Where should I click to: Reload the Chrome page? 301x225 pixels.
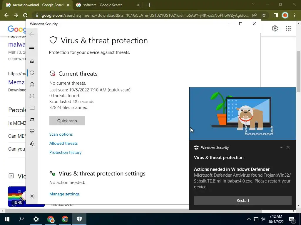point(25,15)
